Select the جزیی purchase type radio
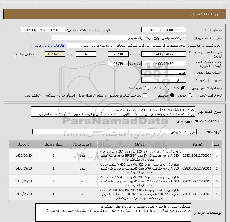Screen dimensions: 230x222 (190, 96)
